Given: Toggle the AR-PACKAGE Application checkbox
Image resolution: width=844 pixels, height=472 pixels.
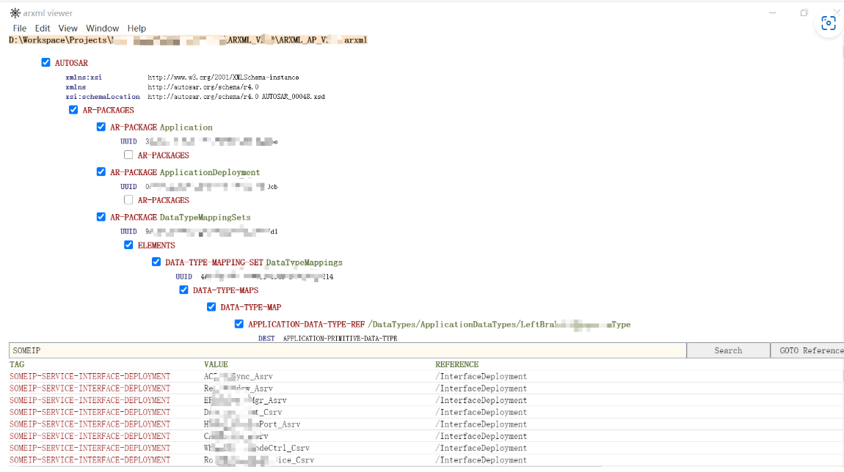Looking at the screenshot, I should [x=101, y=127].
